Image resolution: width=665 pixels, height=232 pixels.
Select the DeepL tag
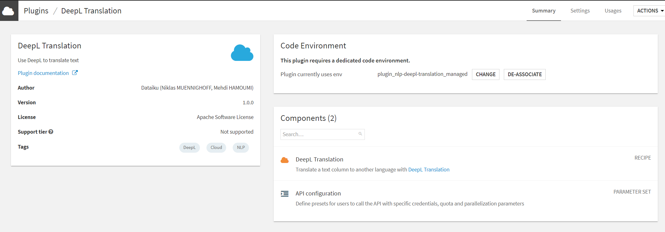point(189,147)
